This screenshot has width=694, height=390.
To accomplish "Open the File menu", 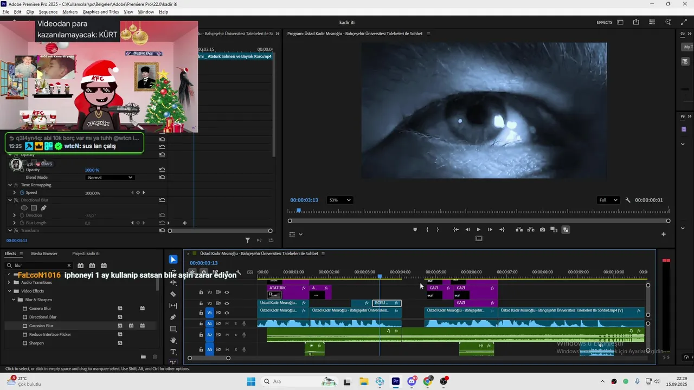I will [5, 12].
